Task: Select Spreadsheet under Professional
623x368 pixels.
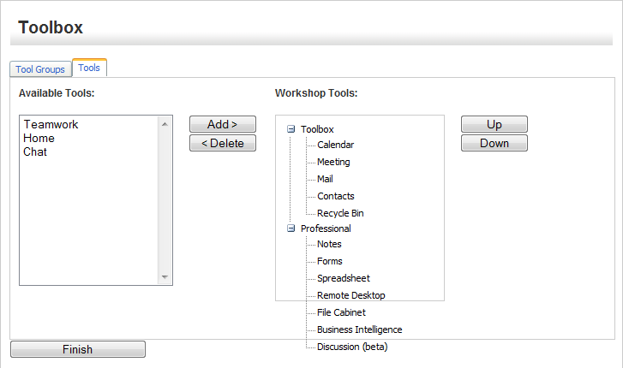Action: tap(344, 278)
